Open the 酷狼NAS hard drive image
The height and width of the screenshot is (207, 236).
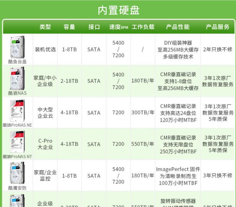click(17, 79)
